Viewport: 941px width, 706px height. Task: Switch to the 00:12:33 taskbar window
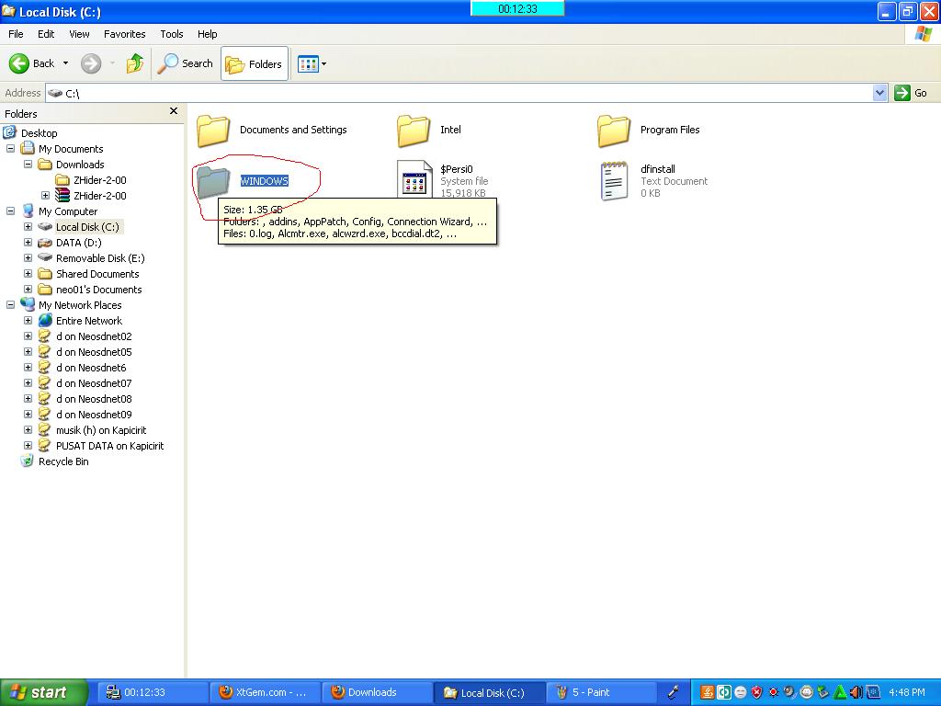(153, 692)
